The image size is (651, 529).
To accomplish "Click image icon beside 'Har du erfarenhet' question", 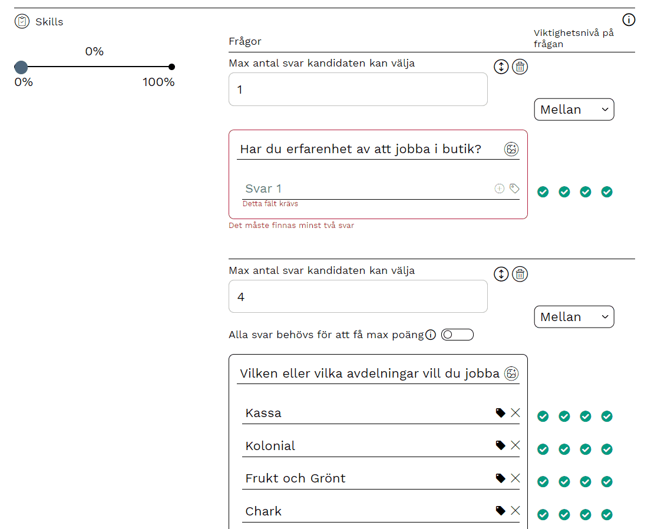I will (x=511, y=149).
